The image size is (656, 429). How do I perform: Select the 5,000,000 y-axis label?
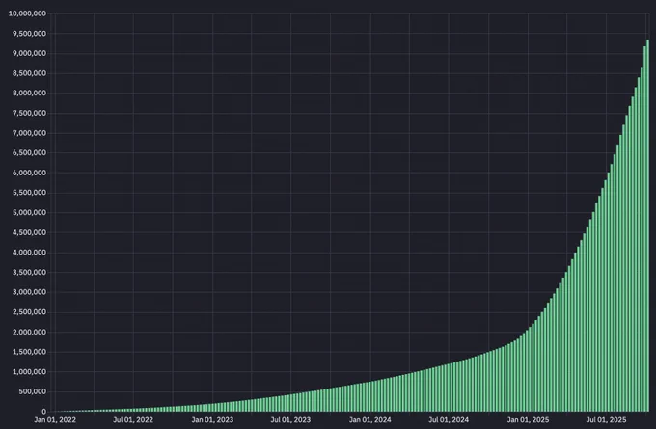28,212
